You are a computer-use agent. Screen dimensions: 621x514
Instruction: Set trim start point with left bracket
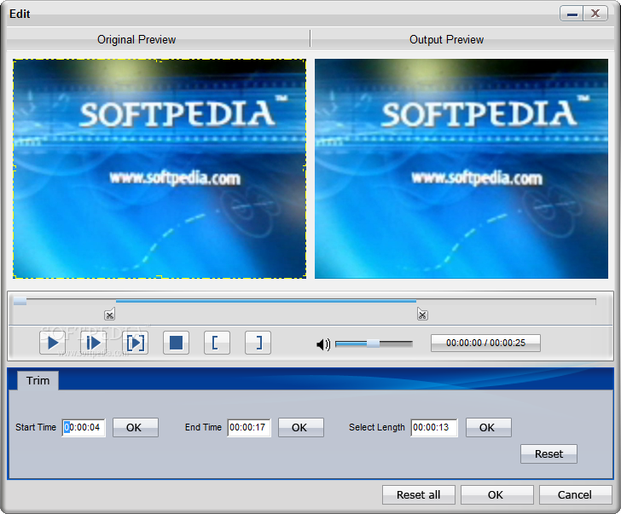coord(217,343)
